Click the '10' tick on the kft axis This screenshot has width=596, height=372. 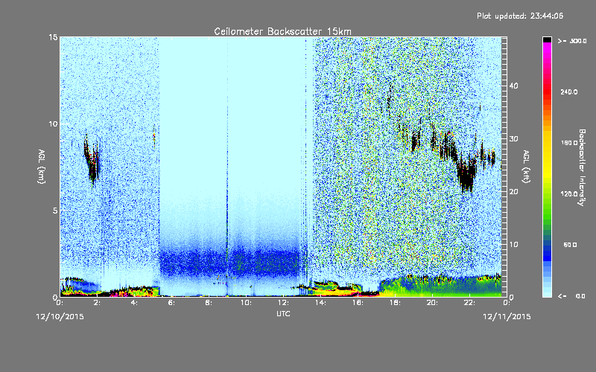click(513, 245)
